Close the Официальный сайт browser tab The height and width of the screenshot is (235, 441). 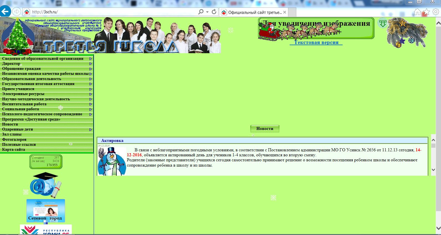285,12
